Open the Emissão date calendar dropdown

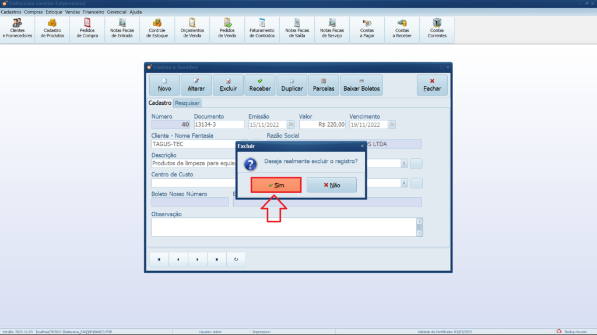[290, 124]
